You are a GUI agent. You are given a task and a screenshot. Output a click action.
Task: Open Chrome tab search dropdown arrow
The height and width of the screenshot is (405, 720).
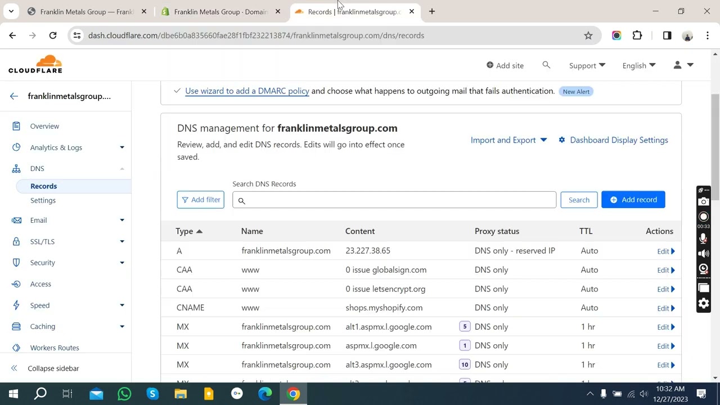point(11,11)
